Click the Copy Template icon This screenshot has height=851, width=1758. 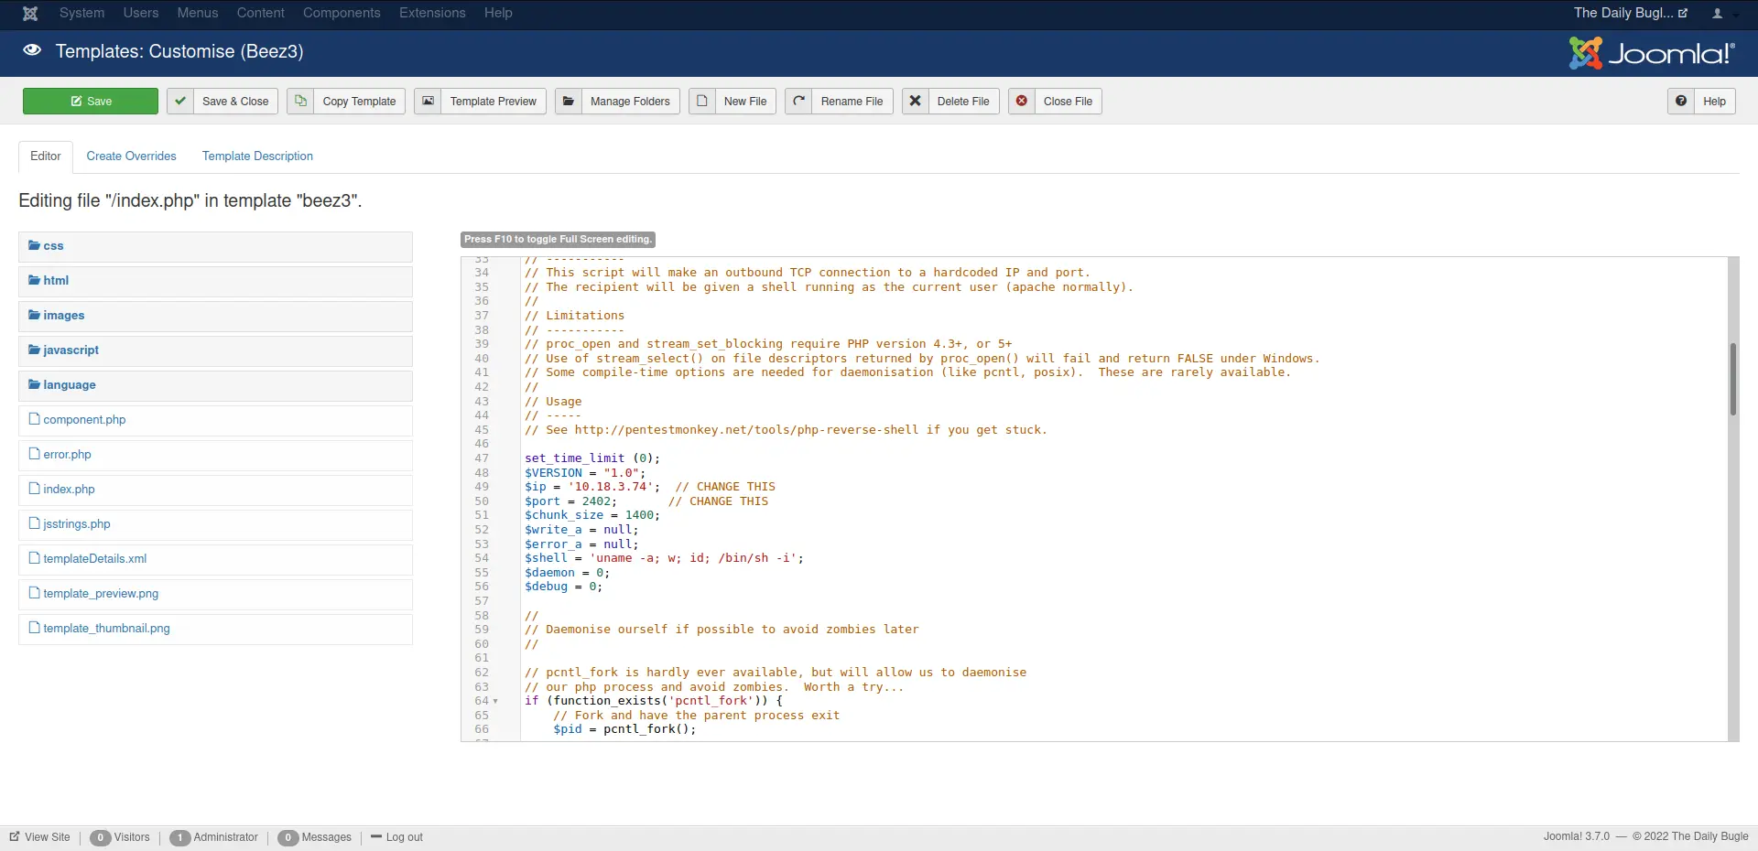[300, 101]
